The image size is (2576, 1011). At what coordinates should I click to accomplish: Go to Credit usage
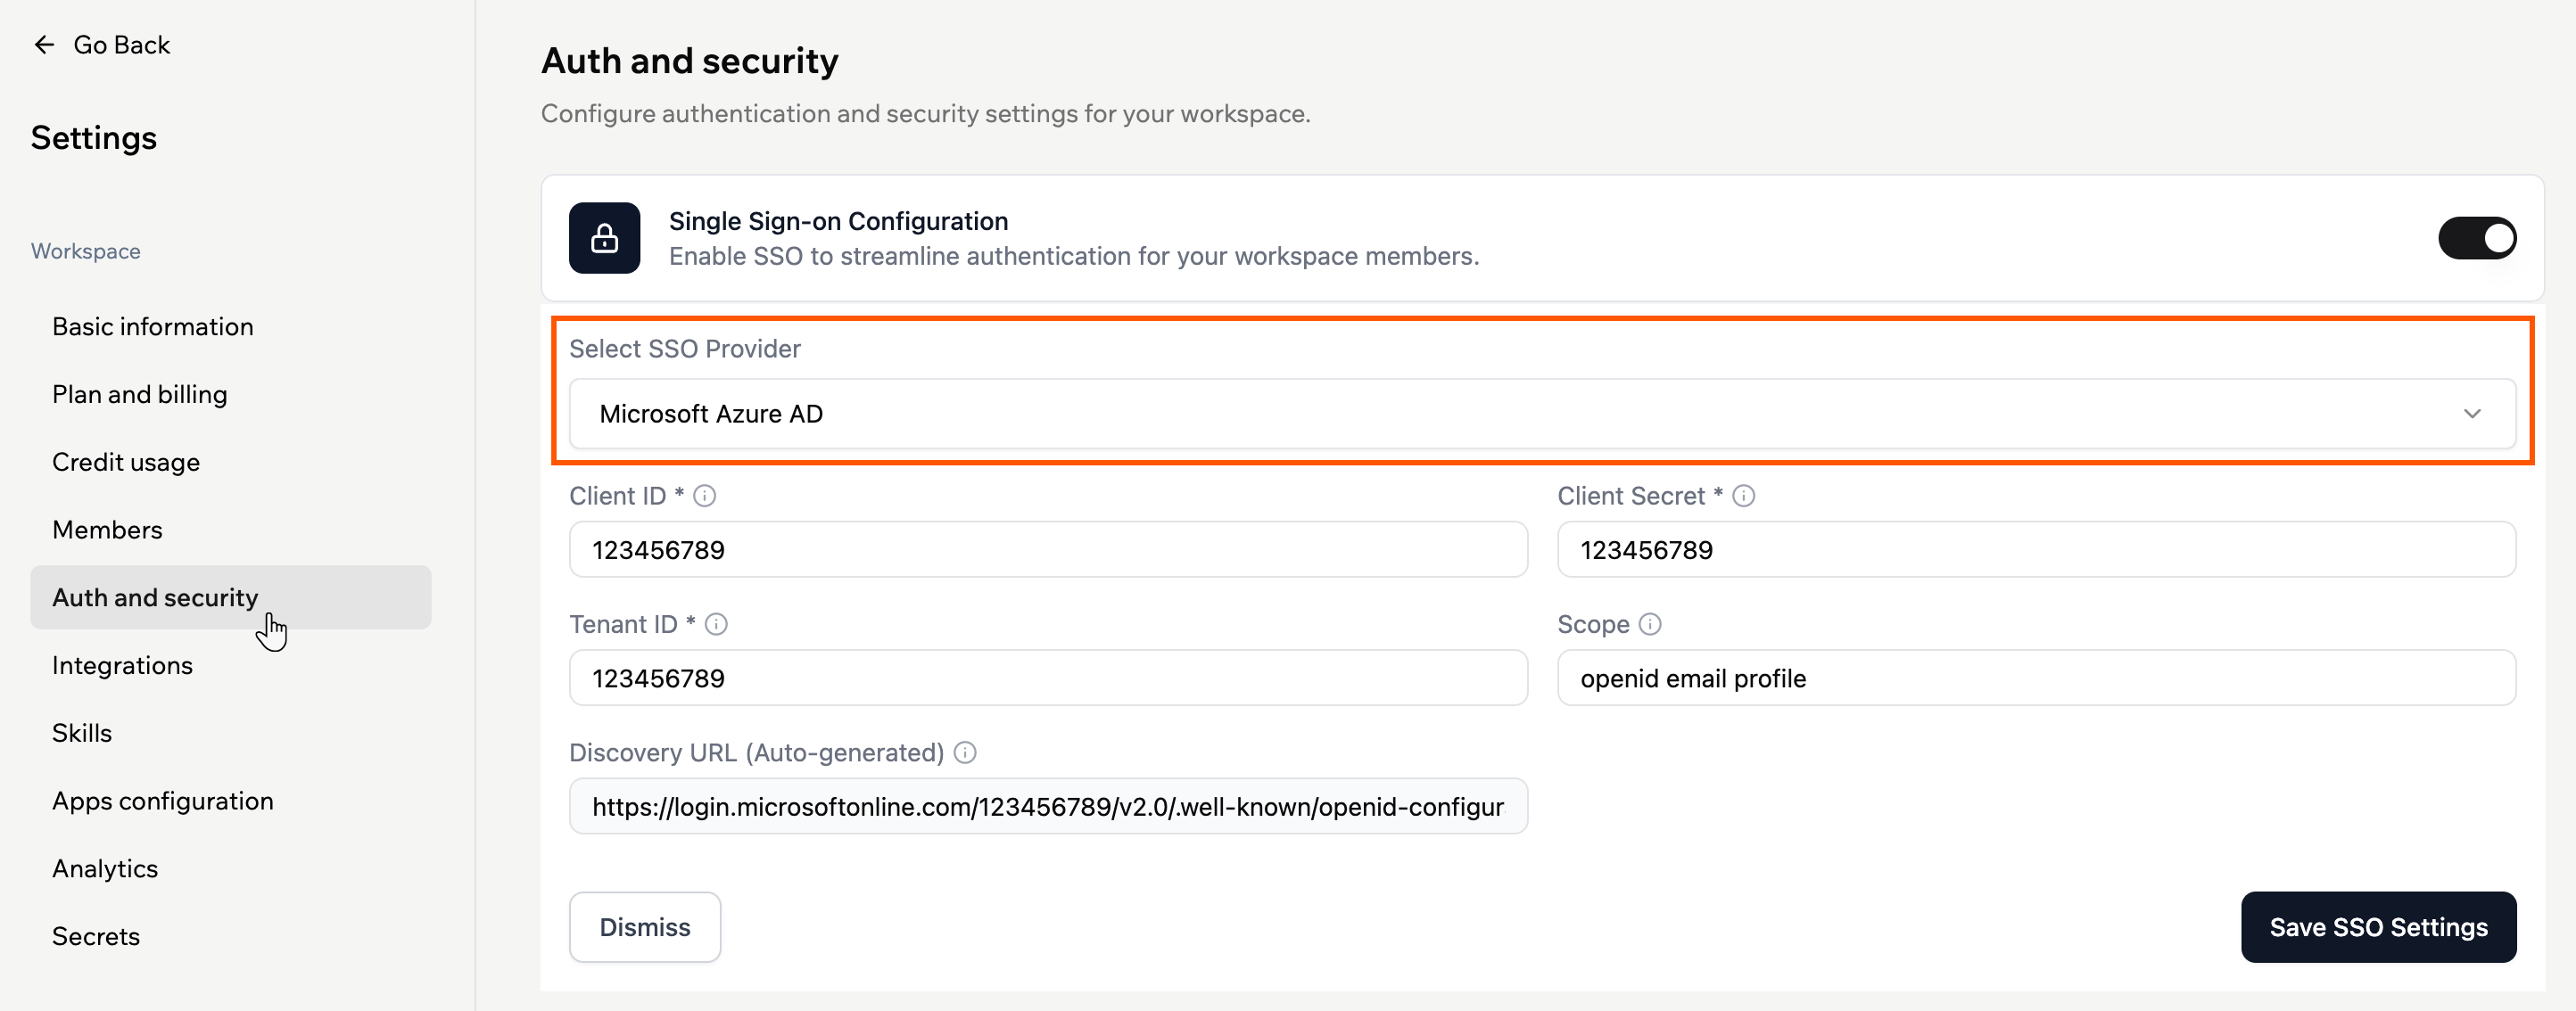pyautogui.click(x=126, y=462)
